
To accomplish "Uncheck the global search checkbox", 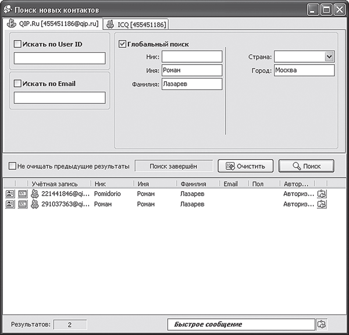I will pyautogui.click(x=122, y=44).
